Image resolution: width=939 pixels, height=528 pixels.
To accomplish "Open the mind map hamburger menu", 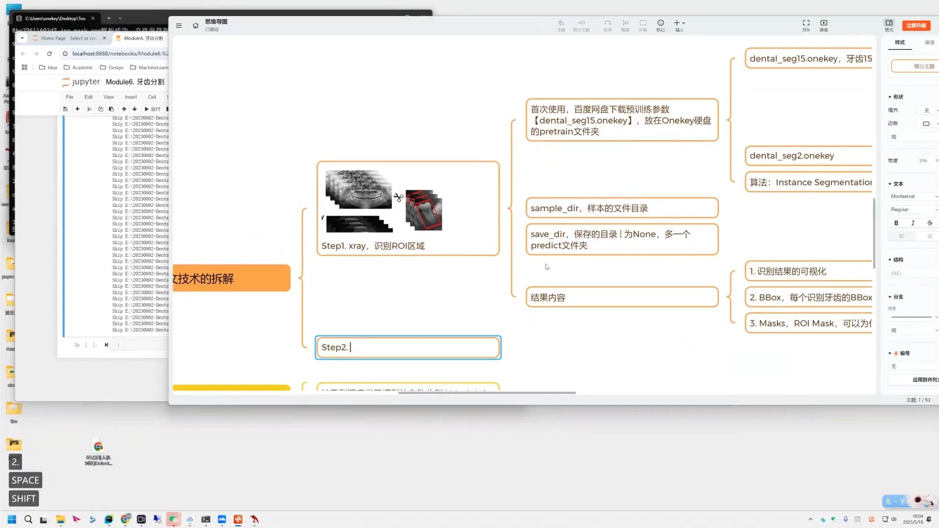I will pos(179,25).
